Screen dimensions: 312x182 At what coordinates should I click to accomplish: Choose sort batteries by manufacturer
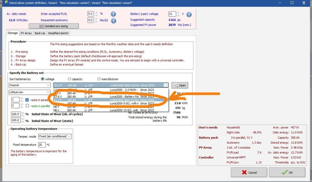[99, 79]
